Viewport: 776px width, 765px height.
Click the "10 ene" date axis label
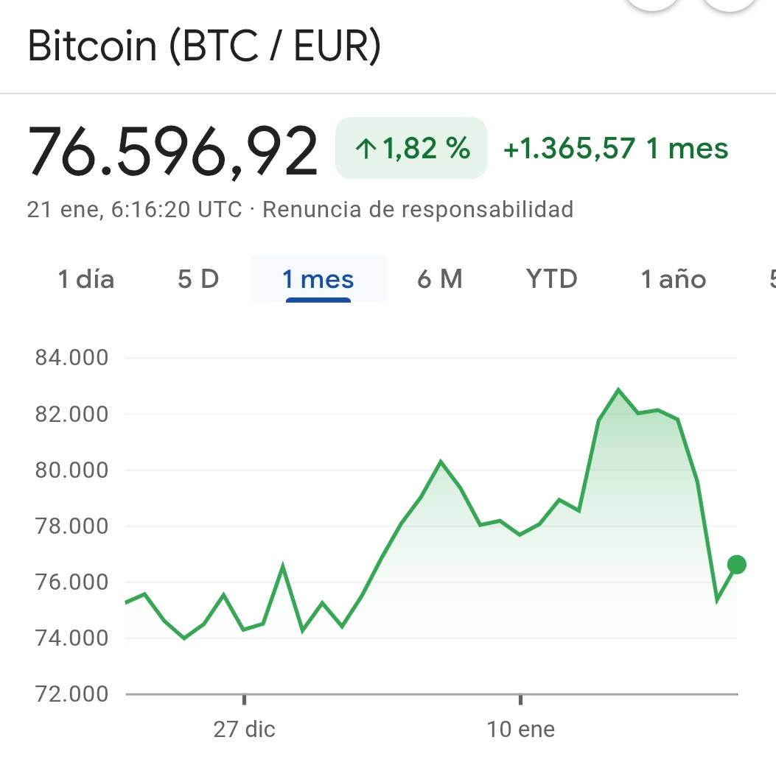click(521, 730)
